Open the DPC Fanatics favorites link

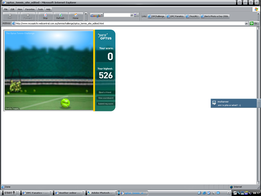coord(175,16)
